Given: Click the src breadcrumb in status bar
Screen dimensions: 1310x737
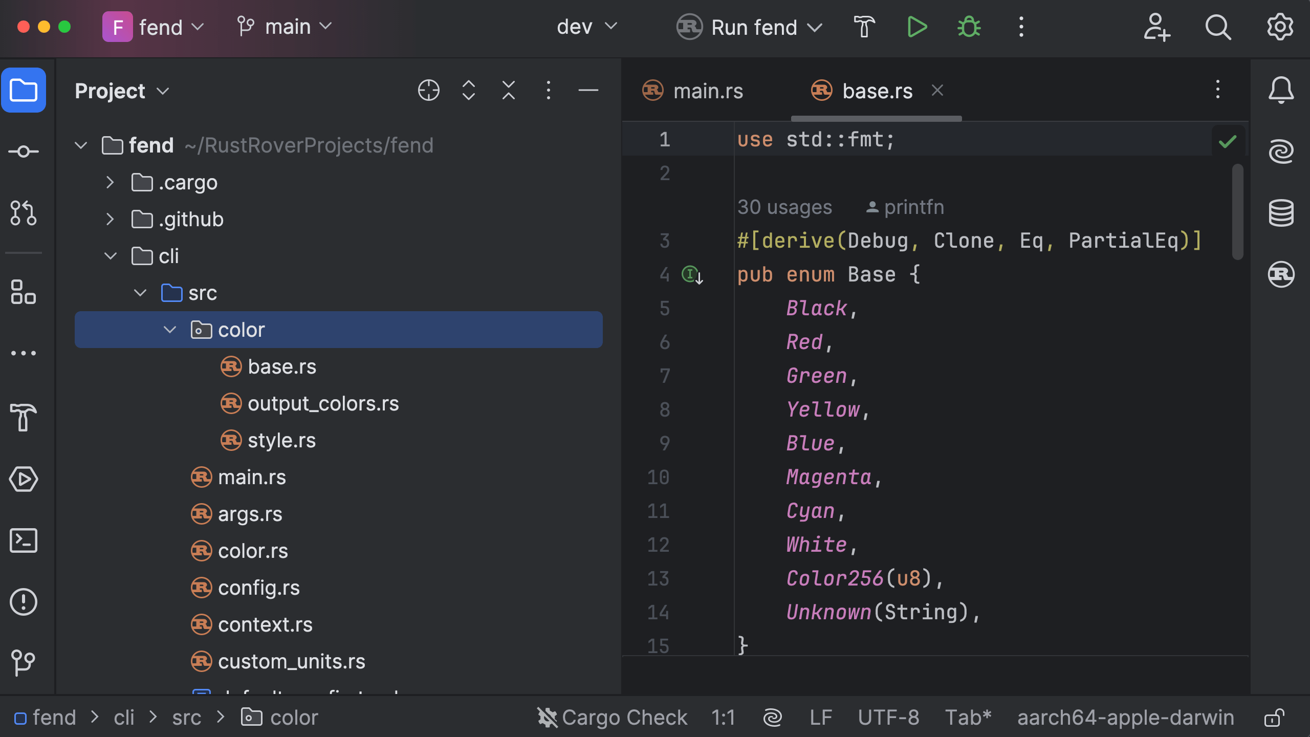Looking at the screenshot, I should point(186,718).
